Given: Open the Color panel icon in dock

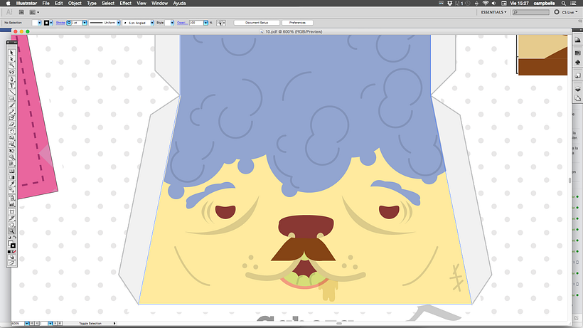Looking at the screenshot, I should click(x=577, y=40).
